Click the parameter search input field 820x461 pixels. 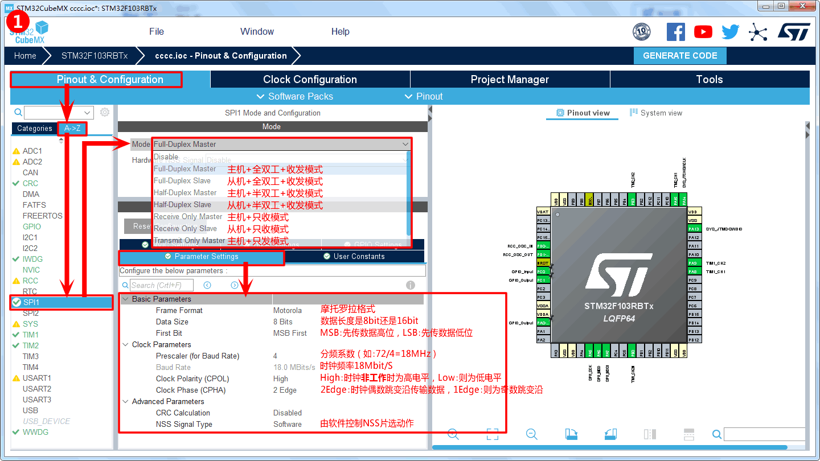162,285
